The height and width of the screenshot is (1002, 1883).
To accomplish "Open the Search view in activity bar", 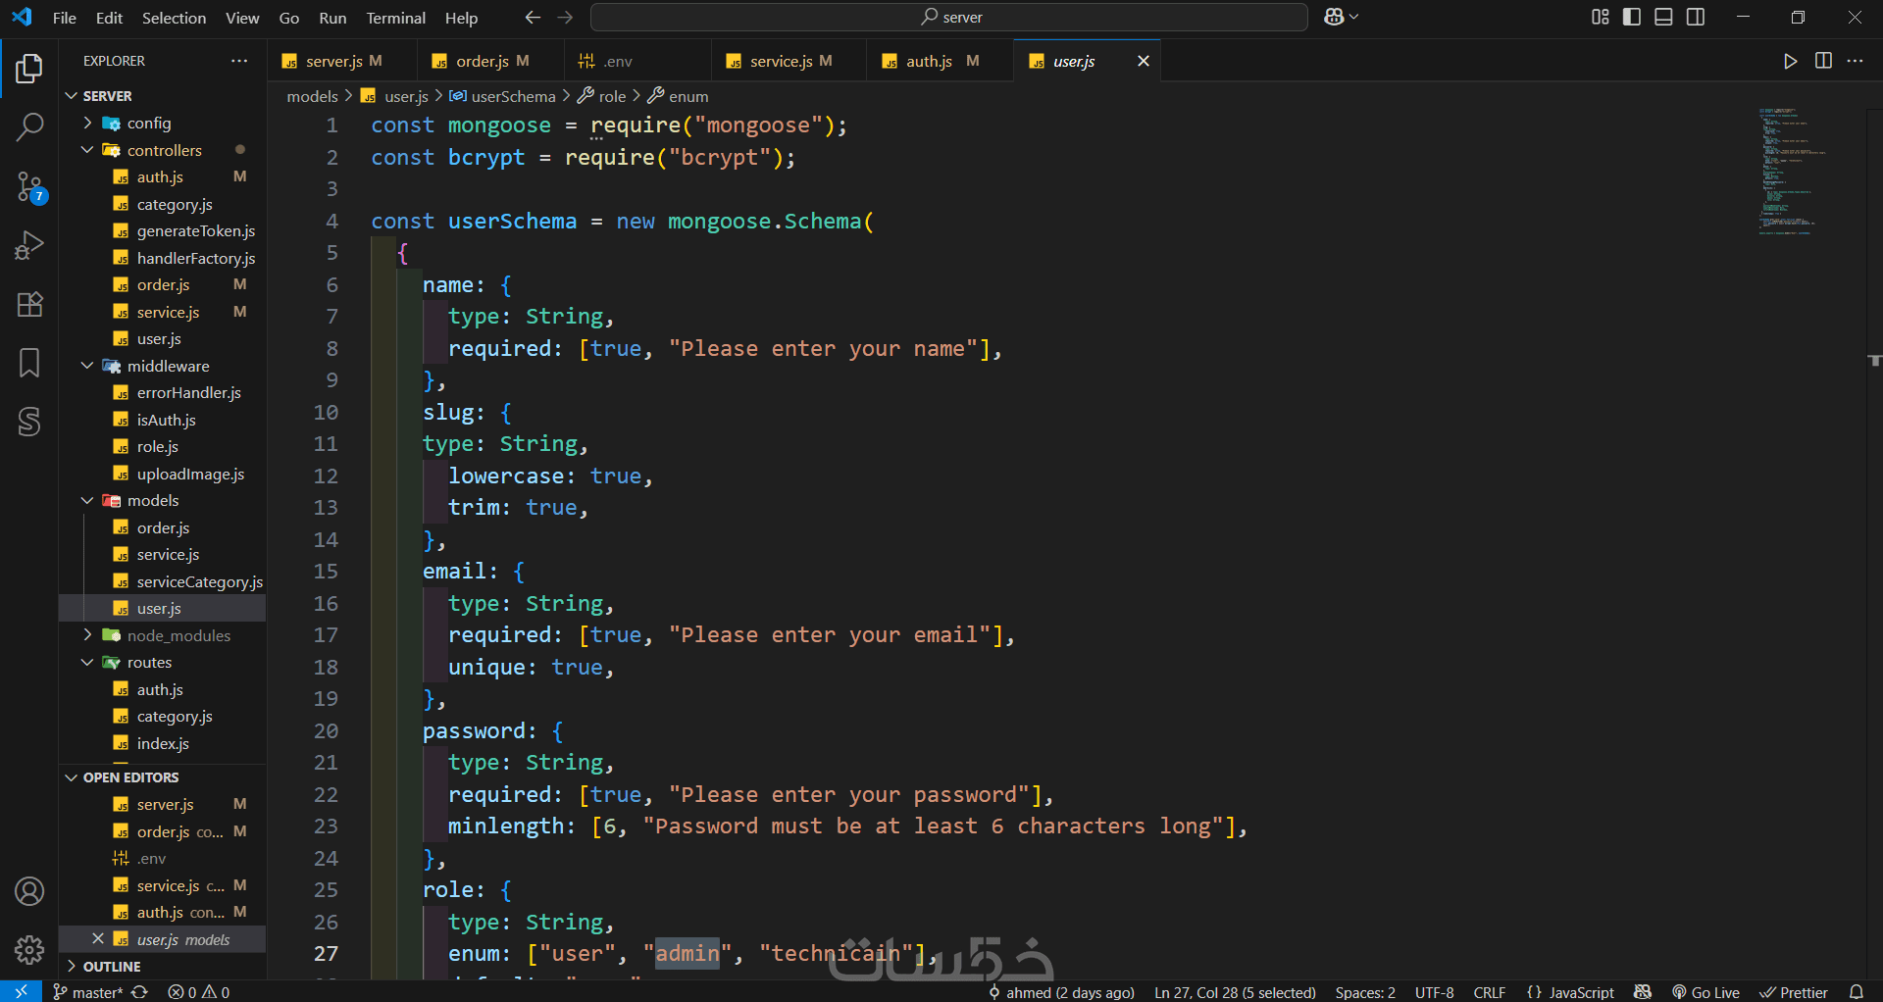I will point(29,126).
